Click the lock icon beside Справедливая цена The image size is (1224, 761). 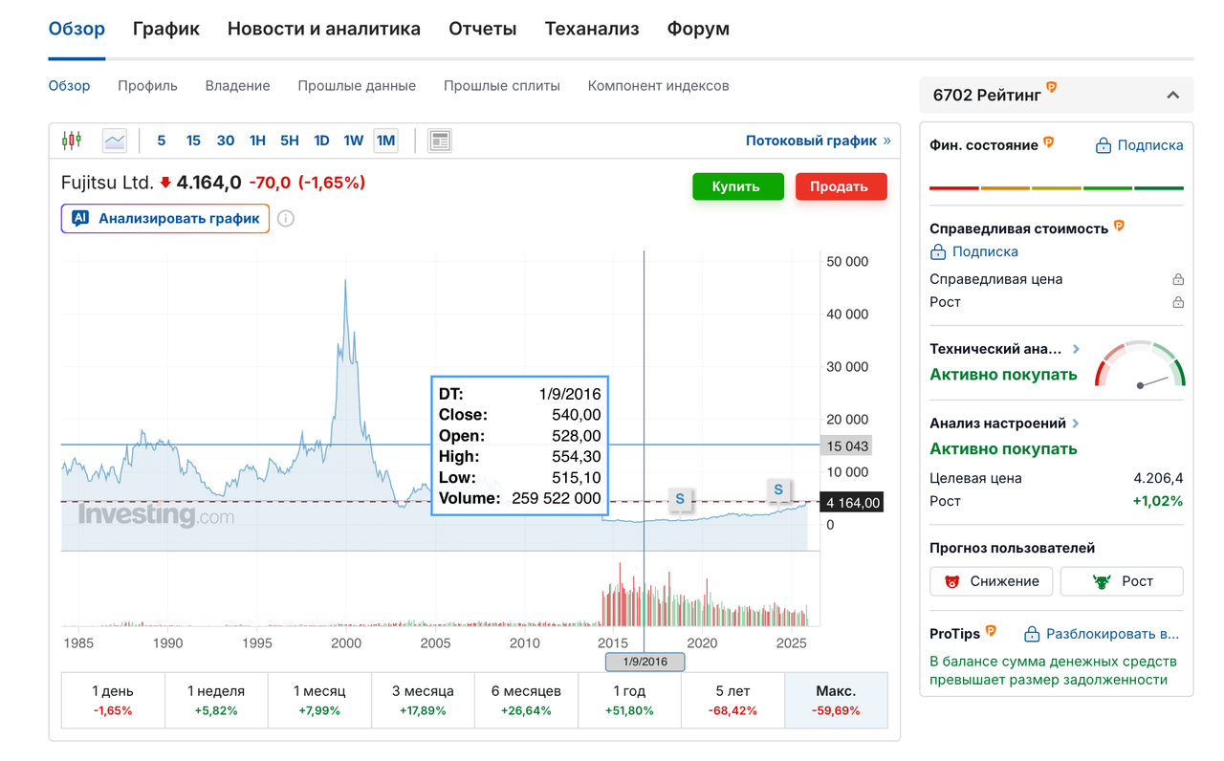pos(1178,280)
